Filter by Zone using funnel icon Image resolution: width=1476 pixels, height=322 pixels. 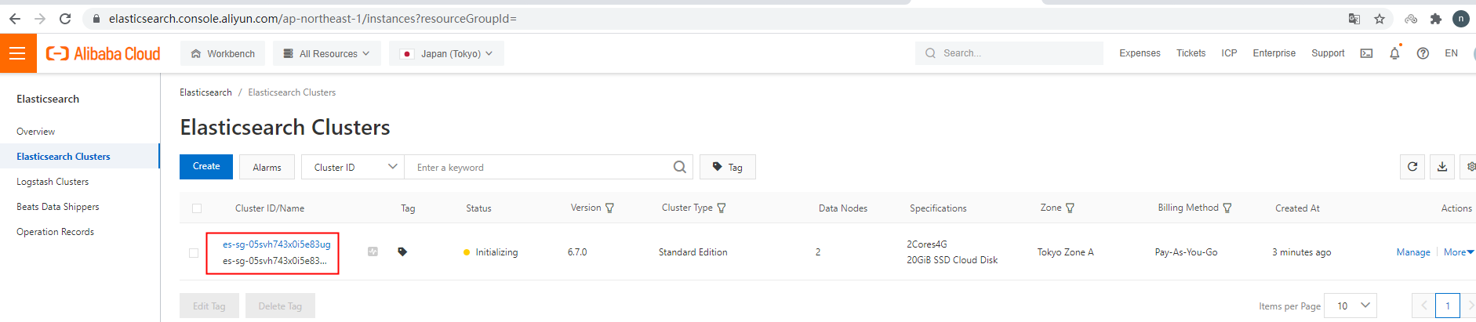tap(1070, 208)
